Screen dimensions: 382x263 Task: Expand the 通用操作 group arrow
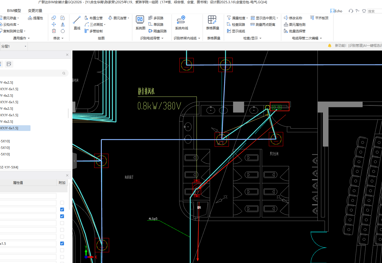[29, 38]
